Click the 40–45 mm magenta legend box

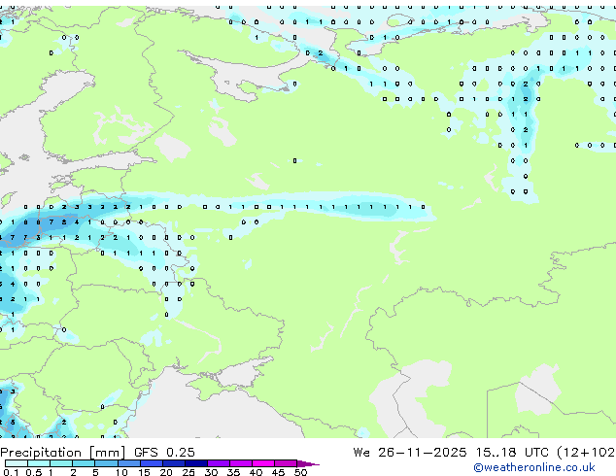pos(263,463)
